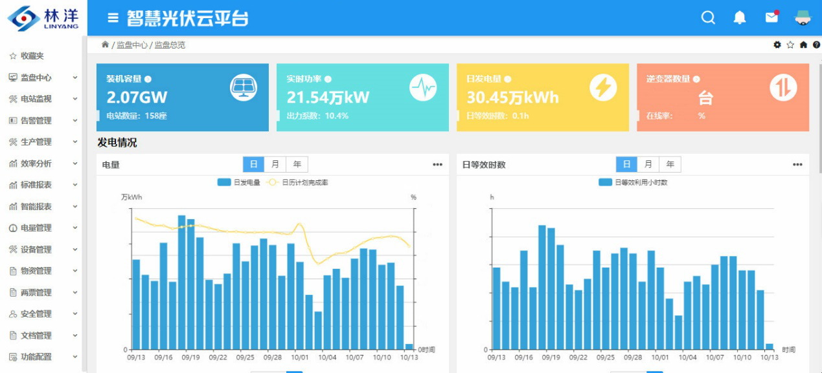This screenshot has height=373, width=822.
Task: Click the 日等效利用小时数 legend color swatch
Action: [605, 182]
